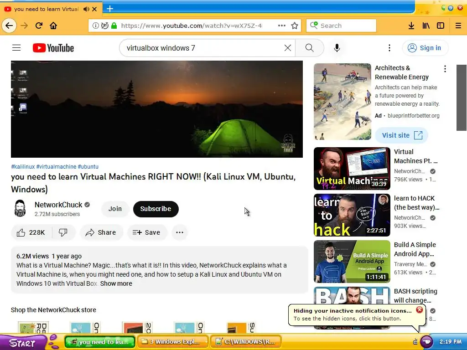
Task: Open the browser home page
Action: pos(53,26)
